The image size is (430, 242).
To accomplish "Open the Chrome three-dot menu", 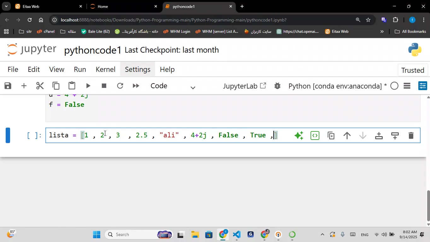I will click(x=423, y=20).
